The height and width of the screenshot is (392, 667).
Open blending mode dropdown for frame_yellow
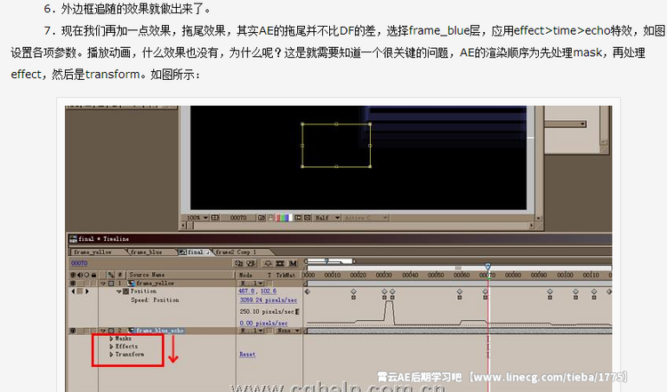pos(252,284)
